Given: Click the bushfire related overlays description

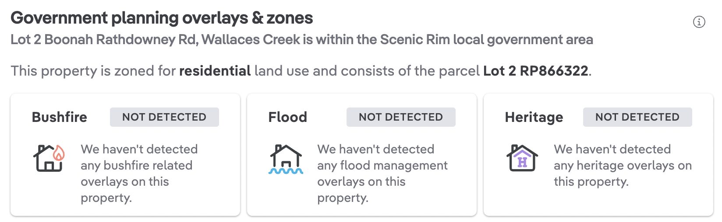Looking at the screenshot, I should click(x=139, y=173).
